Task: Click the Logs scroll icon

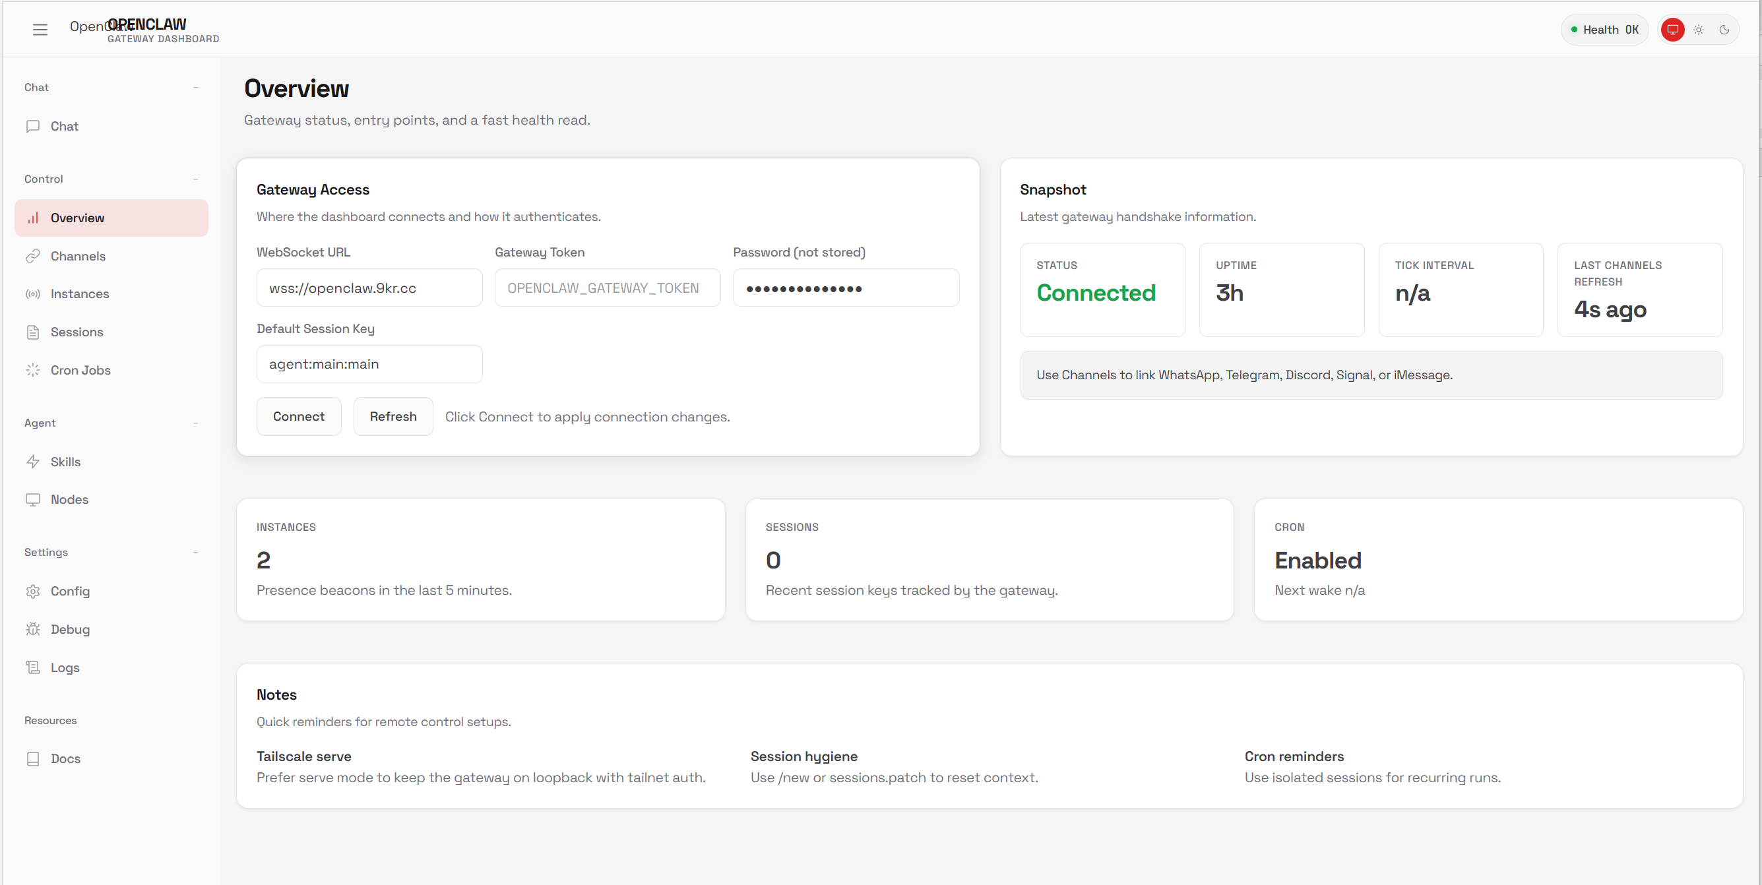Action: (x=33, y=667)
